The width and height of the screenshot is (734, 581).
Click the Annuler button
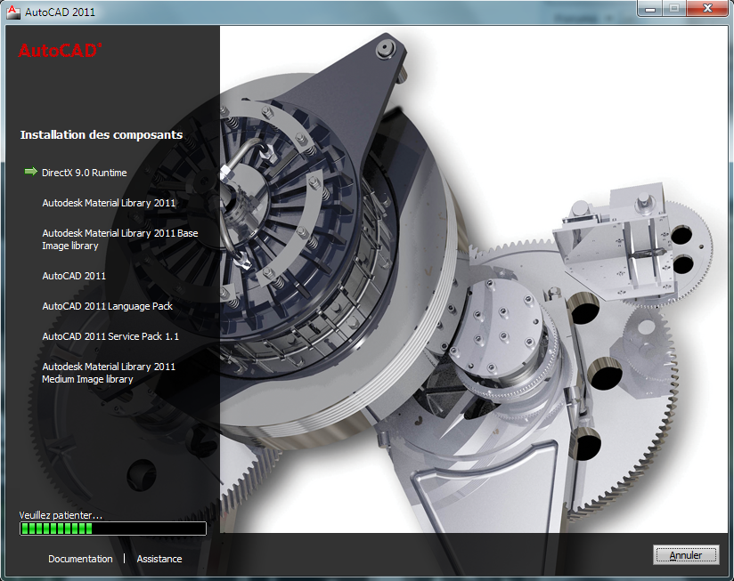686,555
